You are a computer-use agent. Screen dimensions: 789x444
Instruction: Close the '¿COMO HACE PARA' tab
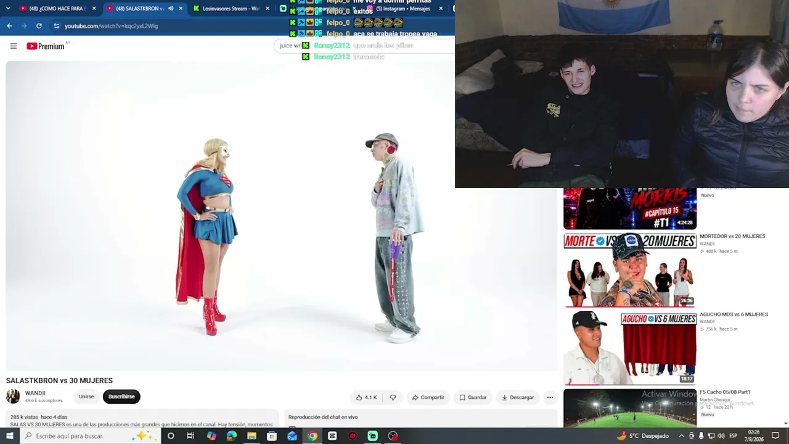pos(94,9)
